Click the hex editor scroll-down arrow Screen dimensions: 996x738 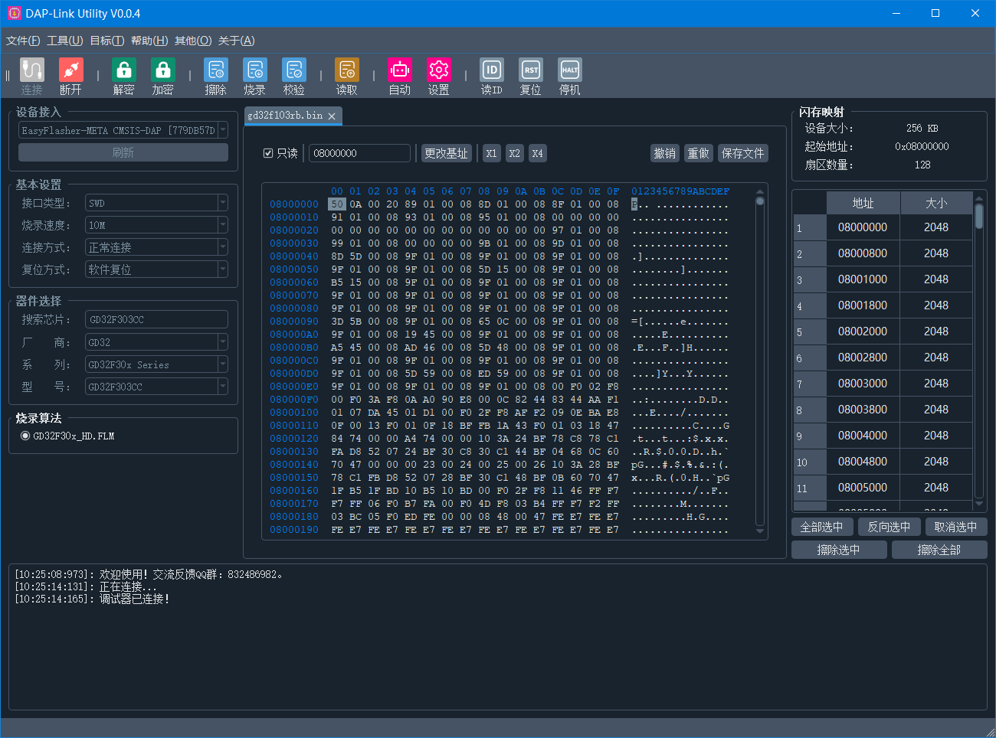point(760,530)
